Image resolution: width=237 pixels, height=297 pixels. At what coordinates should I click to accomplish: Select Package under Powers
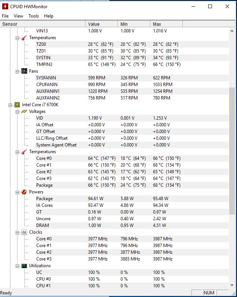coord(132,199)
